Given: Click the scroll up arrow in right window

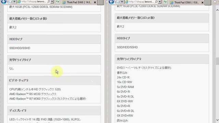Looking at the screenshot, I should tap(217, 10).
